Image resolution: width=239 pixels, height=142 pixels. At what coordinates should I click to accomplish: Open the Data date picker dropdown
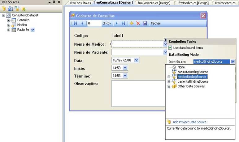[x=137, y=60]
